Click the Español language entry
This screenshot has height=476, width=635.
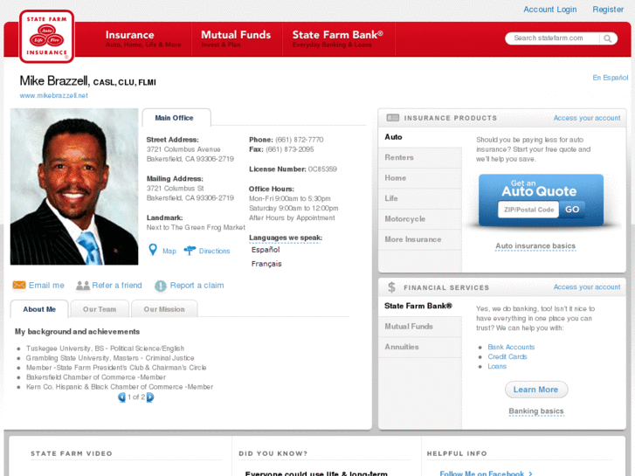point(266,250)
